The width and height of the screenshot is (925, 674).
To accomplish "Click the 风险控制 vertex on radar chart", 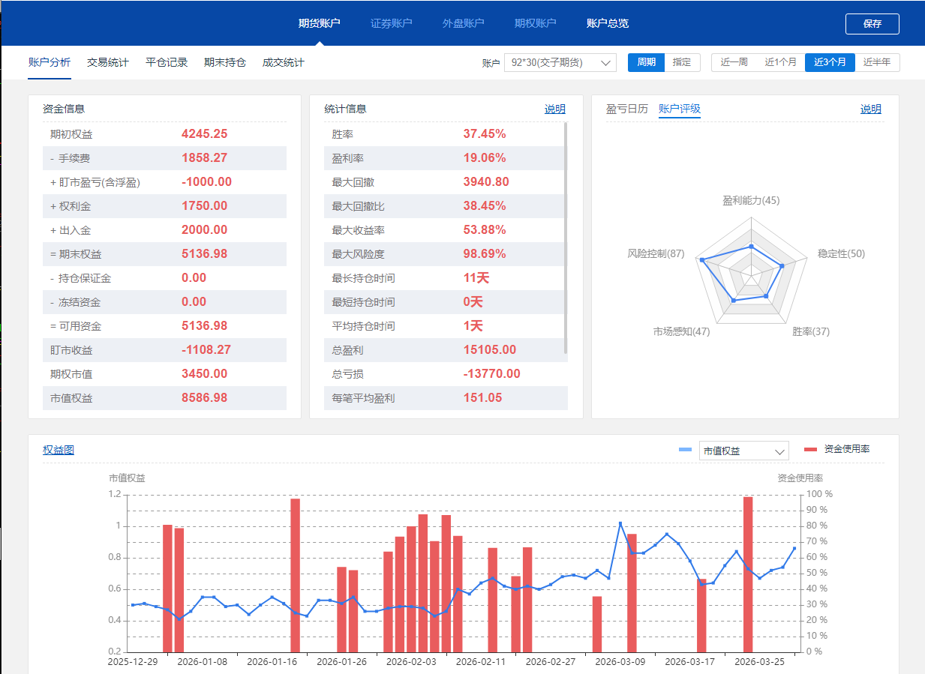I will [x=702, y=259].
